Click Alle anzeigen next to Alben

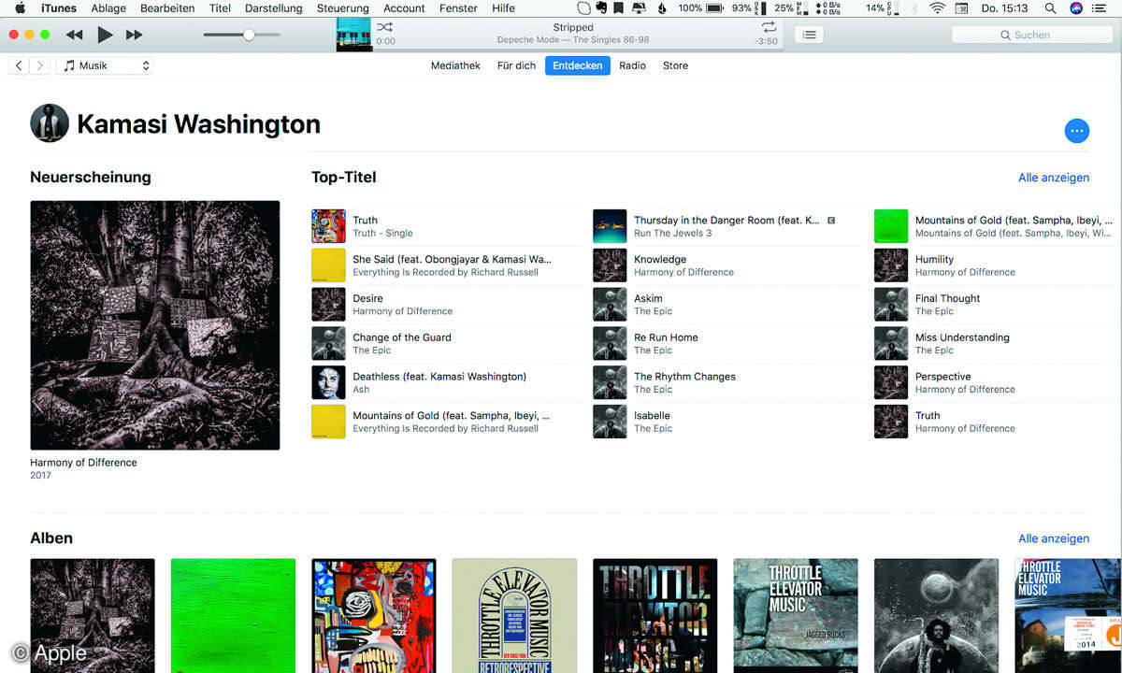pos(1054,538)
